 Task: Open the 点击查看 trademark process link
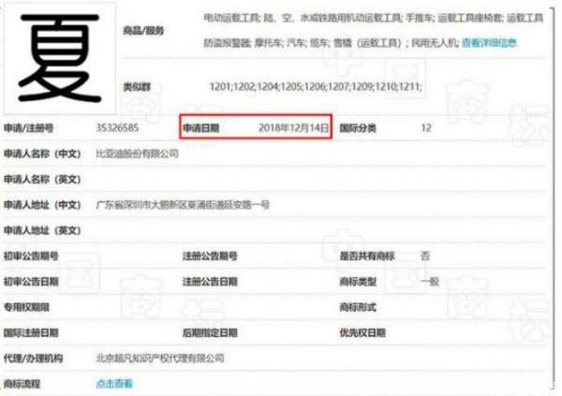114,384
